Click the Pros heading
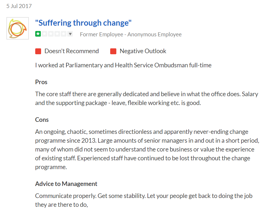266x214 pixels. pos(41,82)
